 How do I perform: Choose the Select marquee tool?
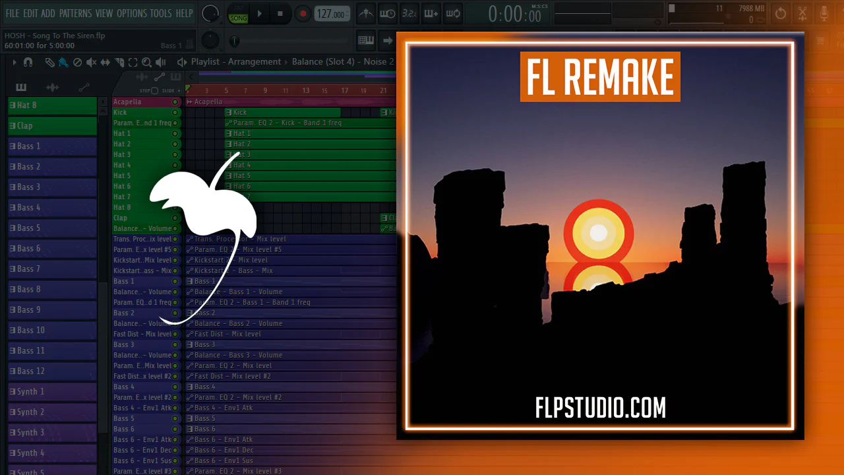point(133,62)
